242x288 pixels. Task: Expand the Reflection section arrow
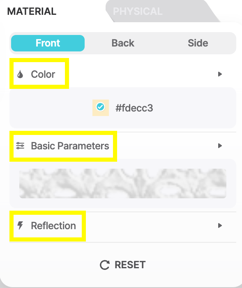tap(220, 225)
